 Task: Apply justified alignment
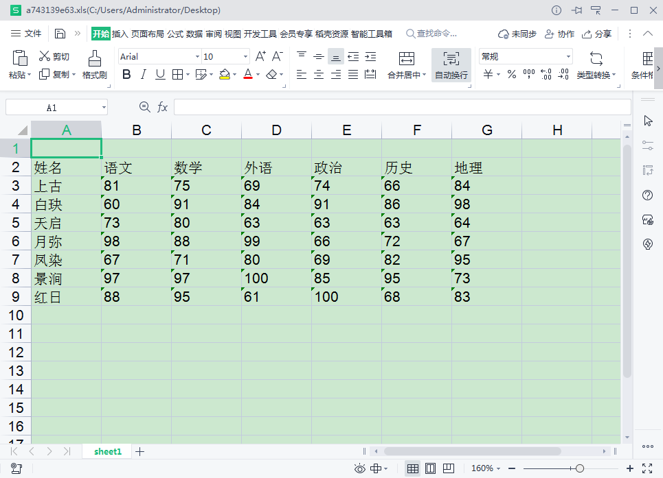point(353,75)
